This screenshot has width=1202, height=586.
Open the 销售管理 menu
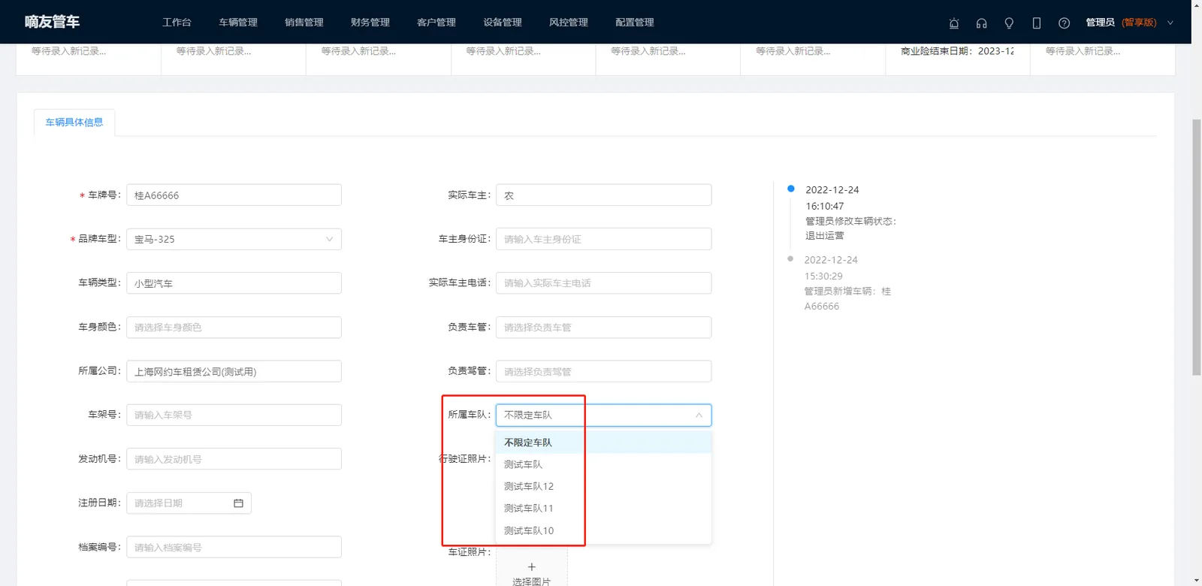[304, 23]
